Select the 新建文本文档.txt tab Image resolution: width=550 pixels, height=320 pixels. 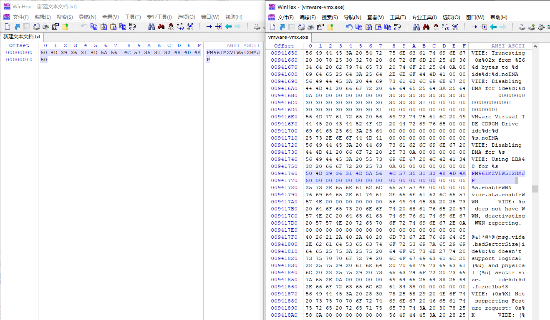pyautogui.click(x=22, y=37)
